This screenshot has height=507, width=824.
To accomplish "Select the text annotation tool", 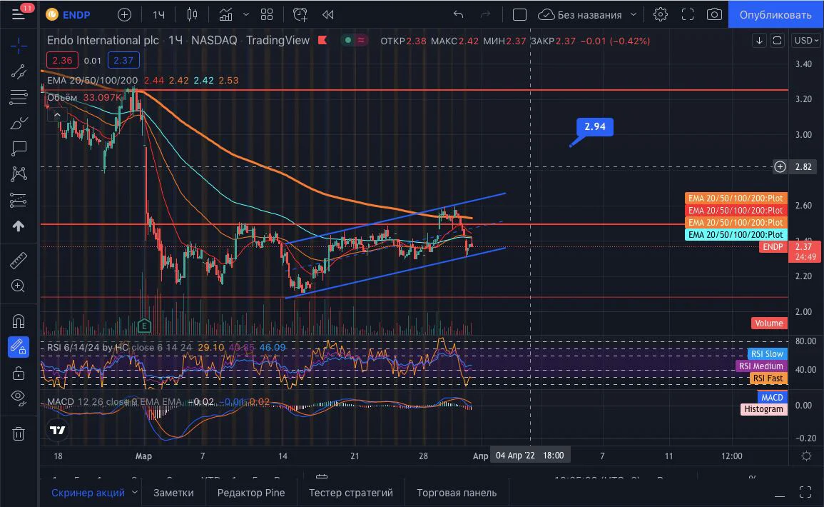I will pos(19,149).
